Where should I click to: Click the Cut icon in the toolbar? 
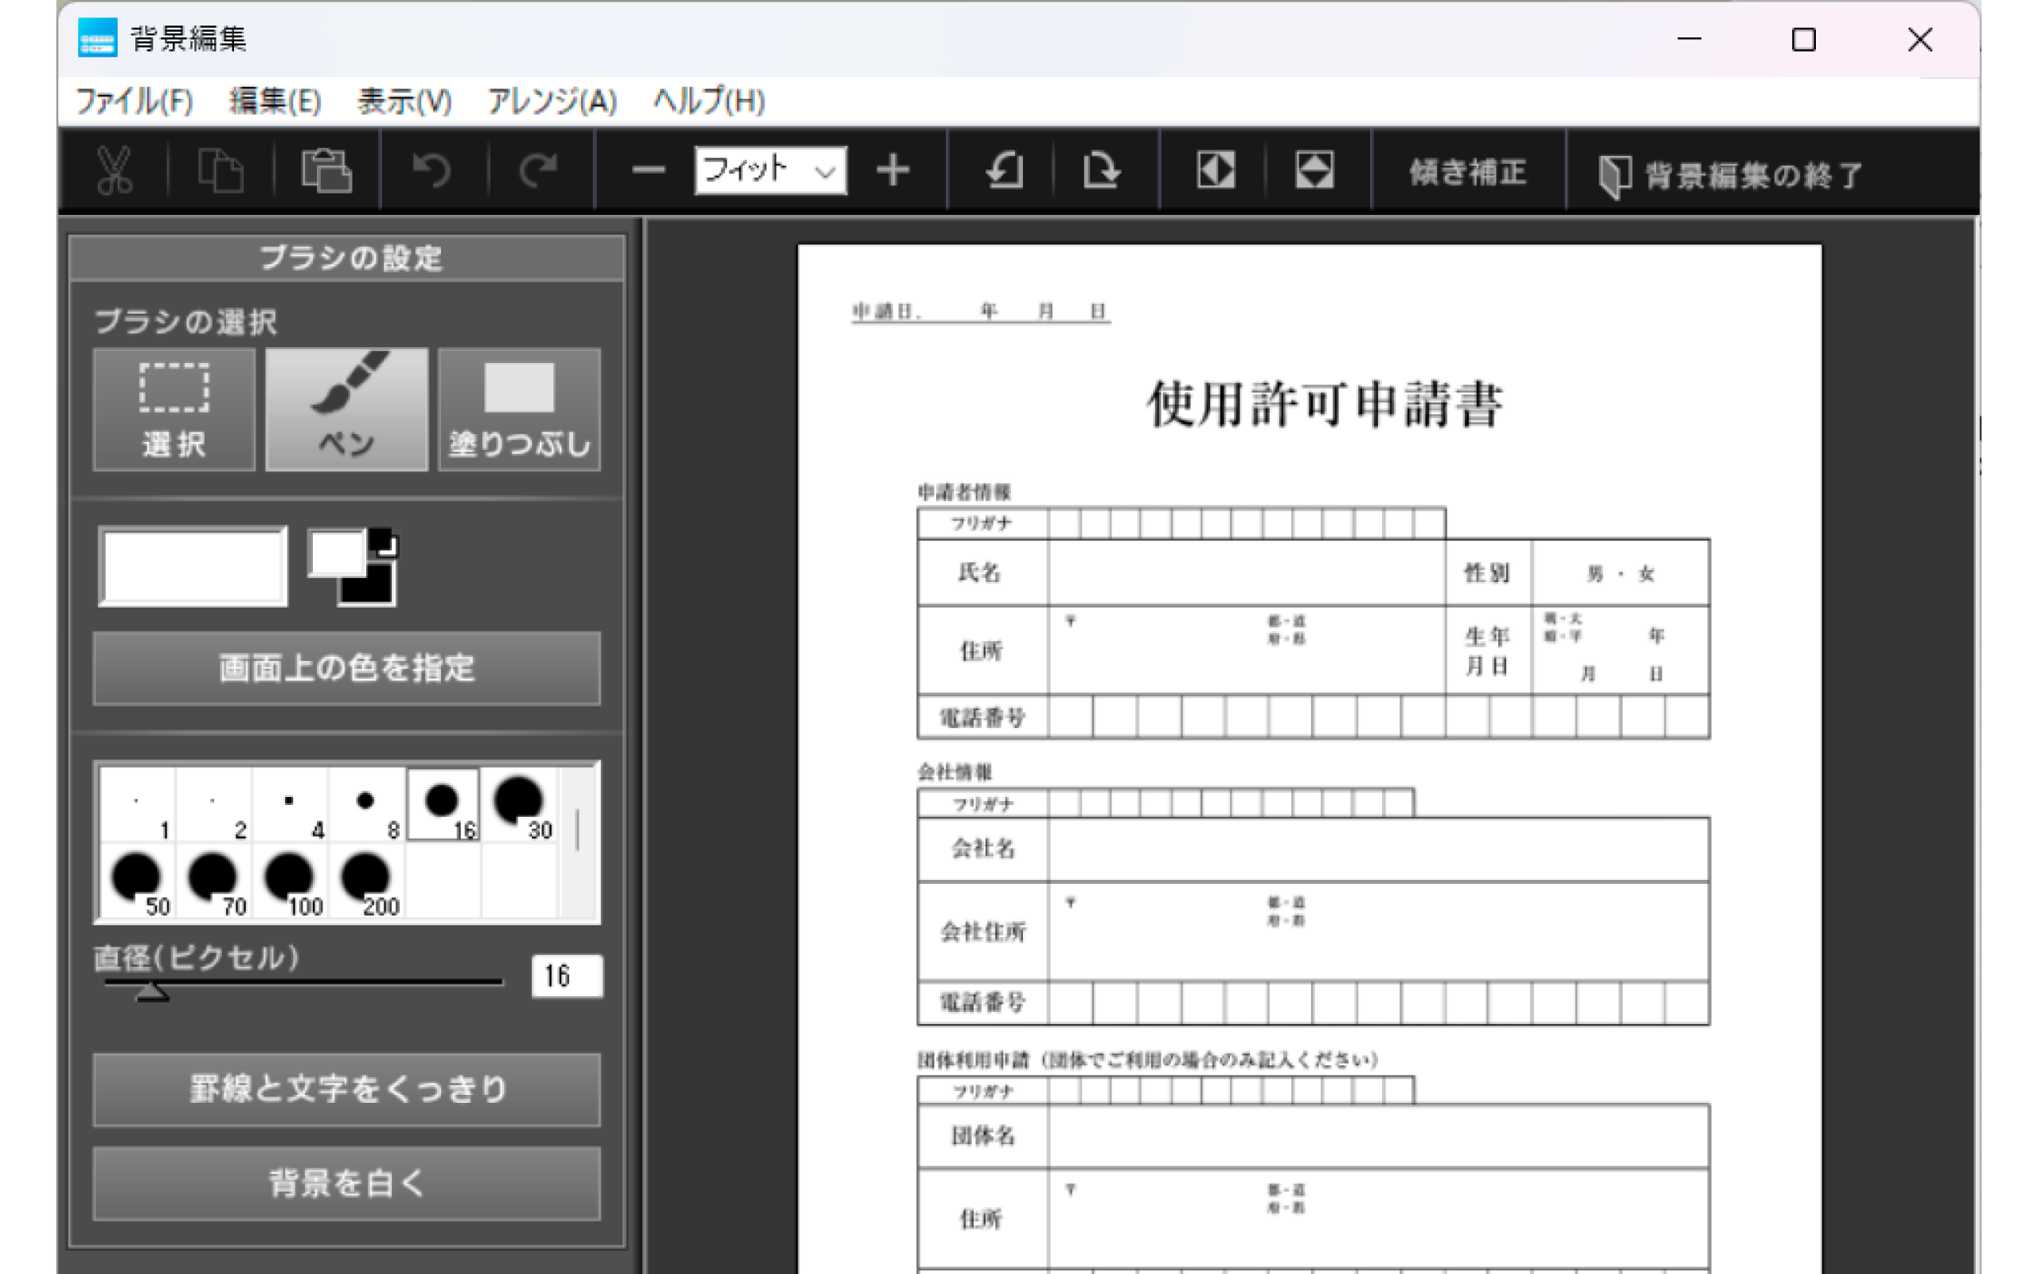(116, 170)
